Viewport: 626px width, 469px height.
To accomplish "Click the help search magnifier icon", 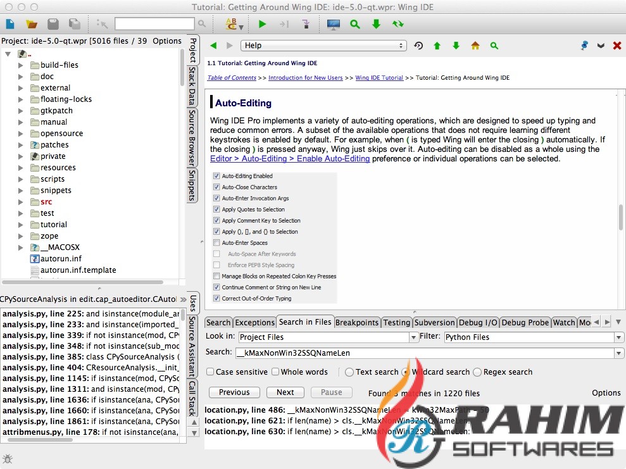I will pos(494,46).
